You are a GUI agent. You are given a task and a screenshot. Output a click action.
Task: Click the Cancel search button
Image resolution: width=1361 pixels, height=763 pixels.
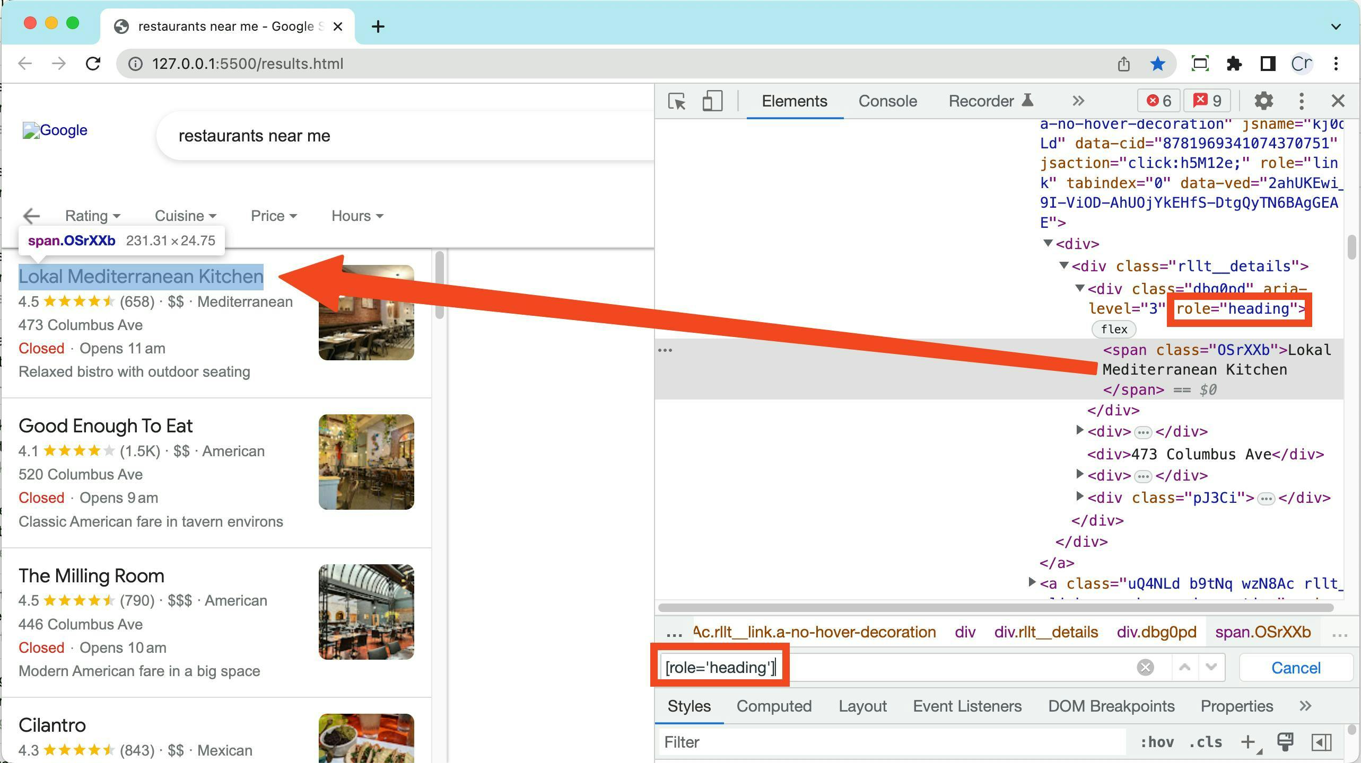pos(1295,668)
